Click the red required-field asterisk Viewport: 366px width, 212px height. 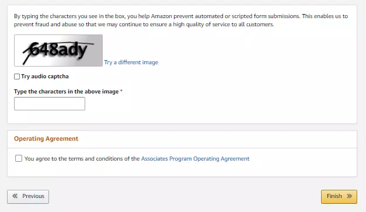tap(121, 91)
